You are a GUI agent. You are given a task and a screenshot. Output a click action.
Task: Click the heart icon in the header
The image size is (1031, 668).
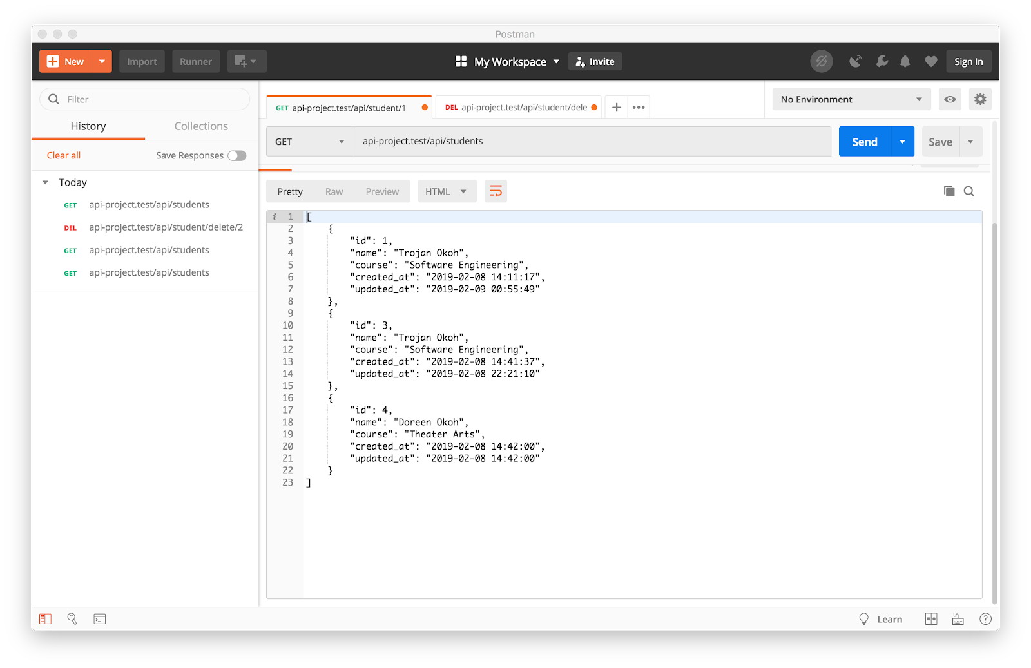coord(930,62)
